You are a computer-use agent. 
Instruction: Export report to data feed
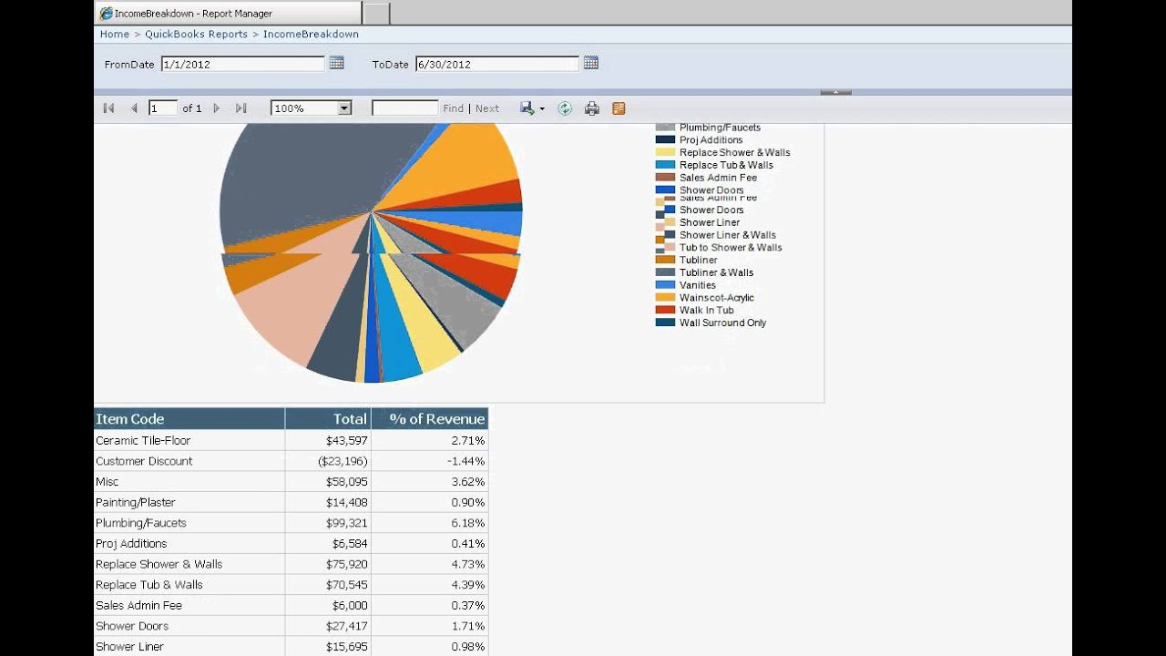tap(619, 108)
